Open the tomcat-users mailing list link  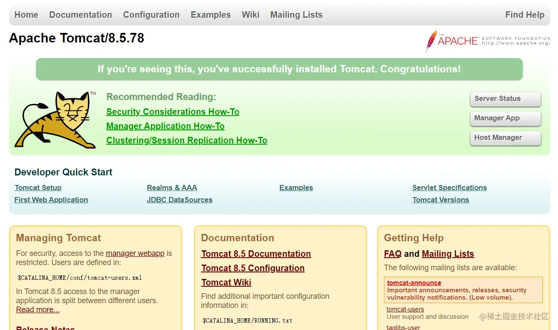[x=405, y=309]
